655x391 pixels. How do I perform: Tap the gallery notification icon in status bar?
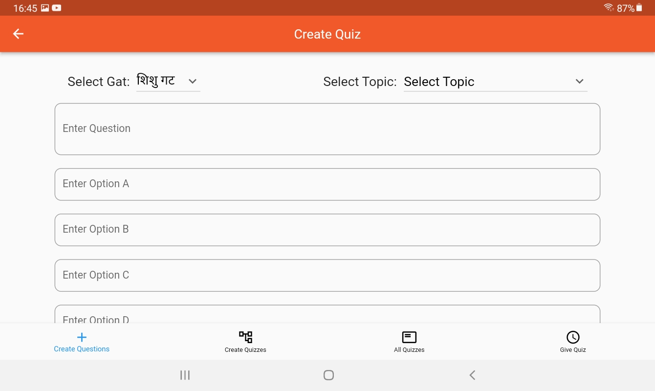(45, 8)
